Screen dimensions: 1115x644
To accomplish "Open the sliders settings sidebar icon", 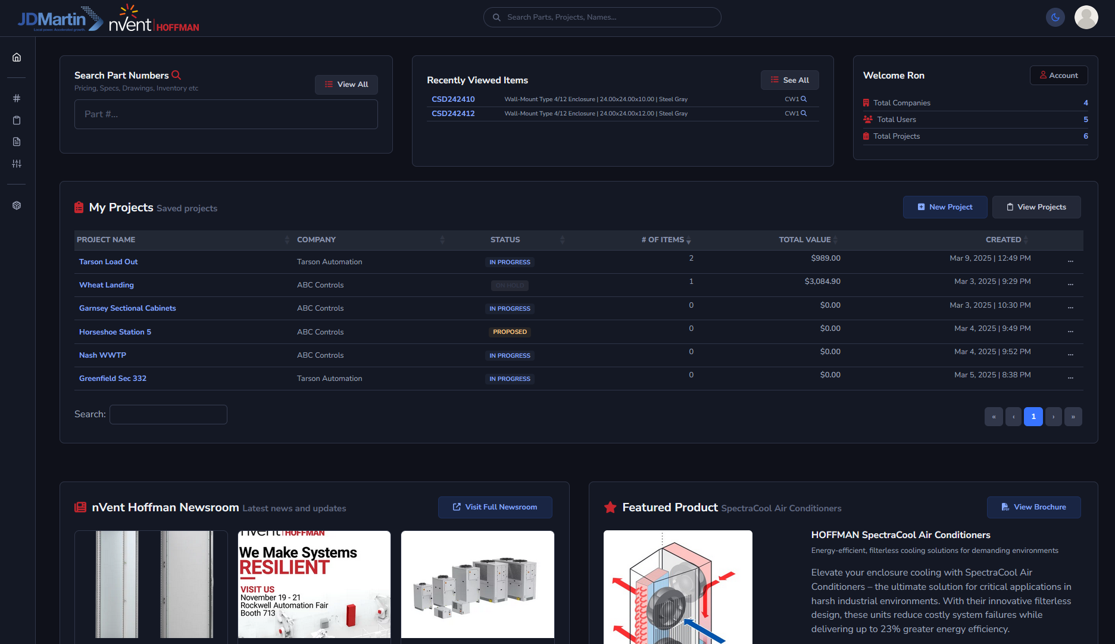I will point(17,164).
